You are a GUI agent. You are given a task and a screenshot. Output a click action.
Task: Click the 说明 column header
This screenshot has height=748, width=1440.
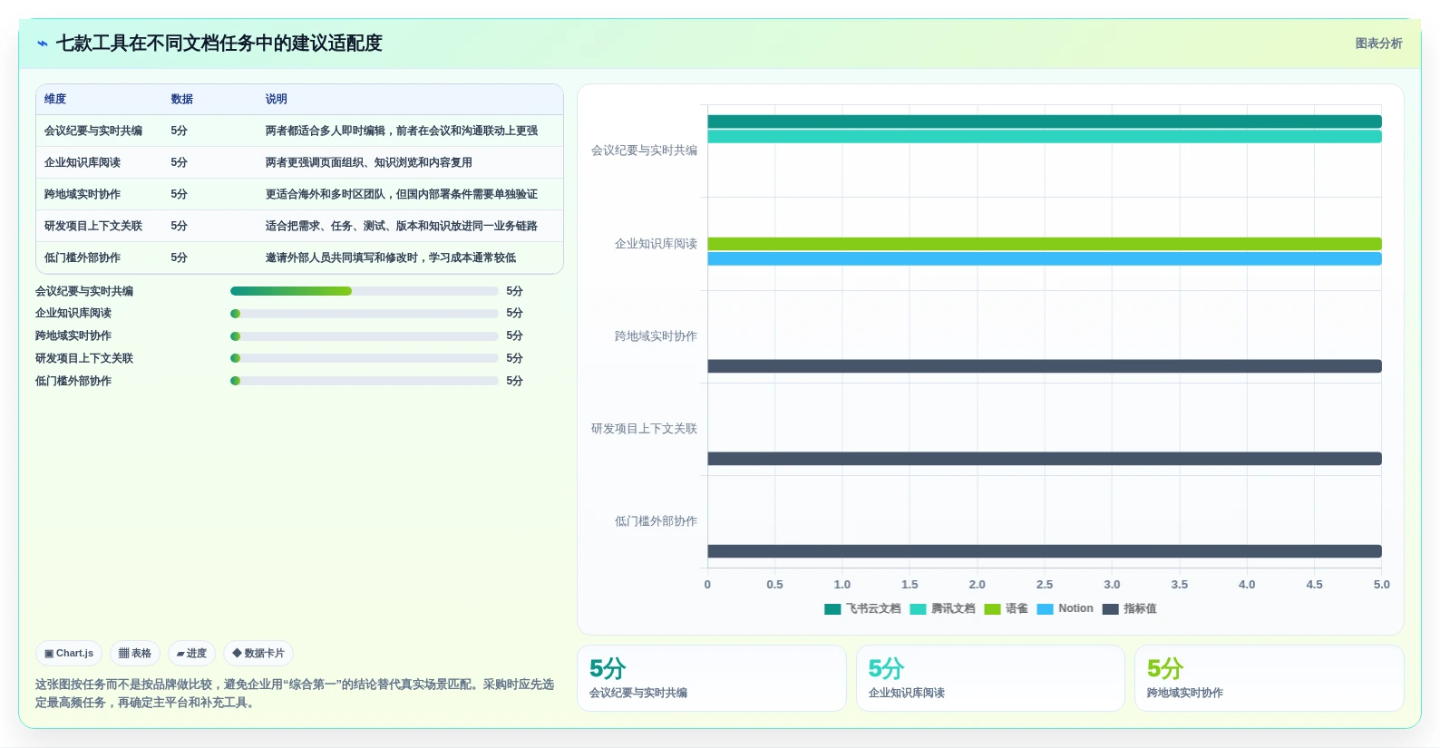pos(277,99)
